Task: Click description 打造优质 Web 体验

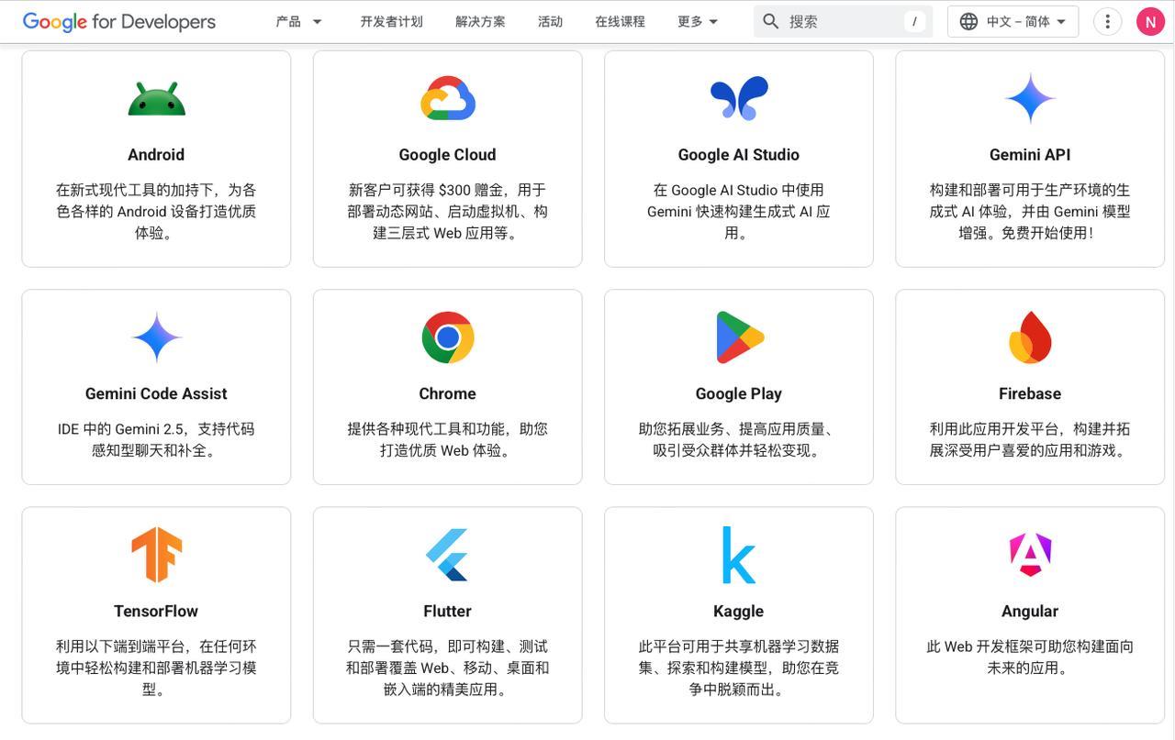Action: [x=448, y=440]
